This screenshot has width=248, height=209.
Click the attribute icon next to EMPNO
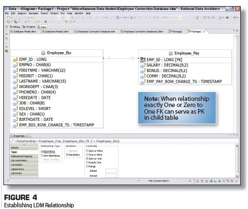point(15,65)
